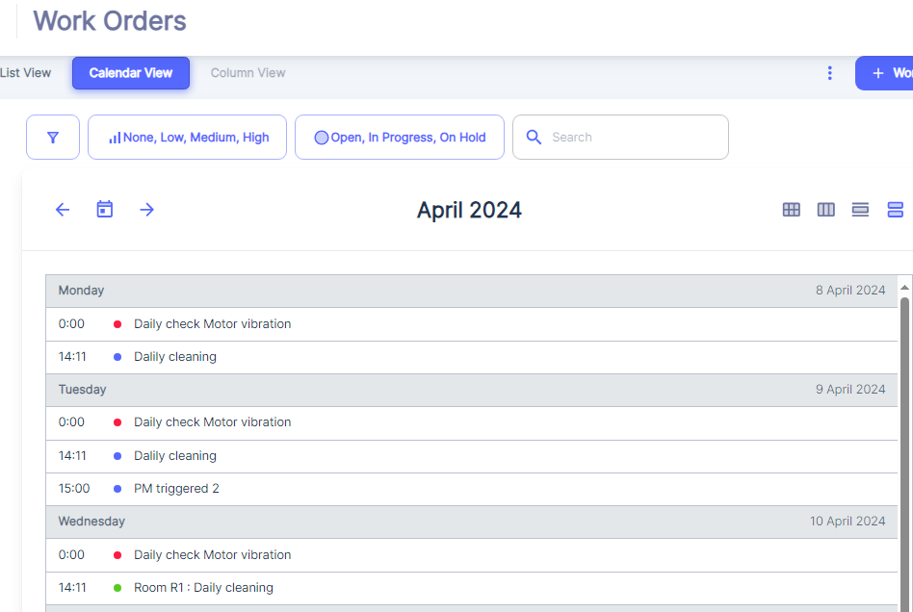Go to previous period with left arrow
Viewport: 913px width, 612px height.
point(63,210)
